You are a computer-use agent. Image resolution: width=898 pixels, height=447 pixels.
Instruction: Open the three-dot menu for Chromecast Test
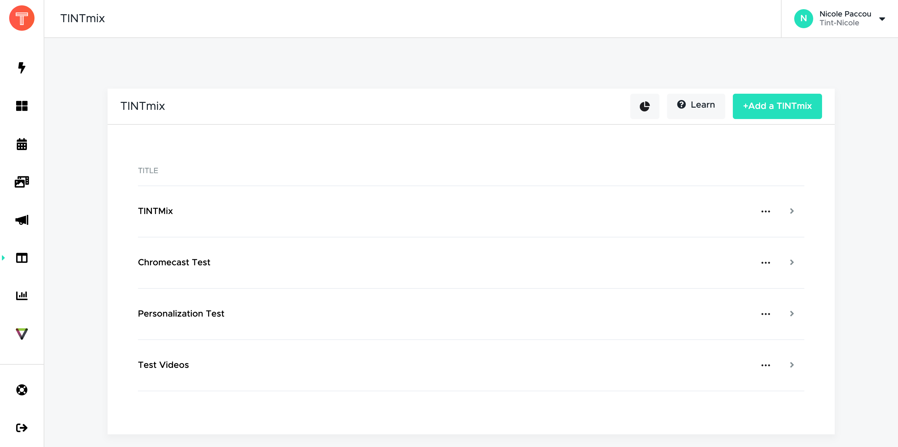[765, 262]
